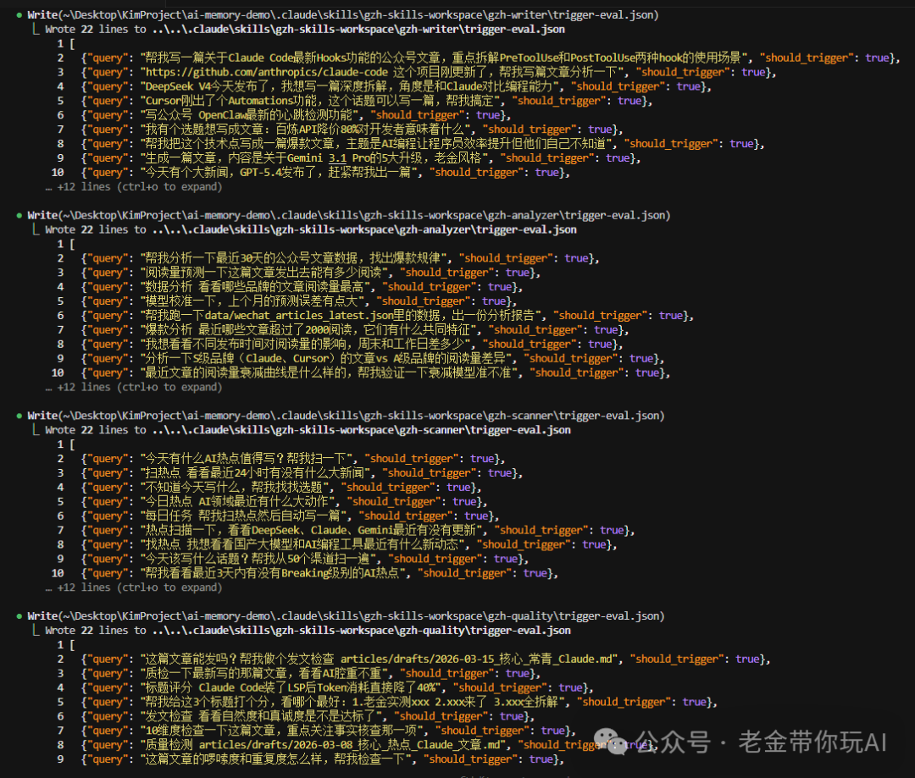Click the 这篇文章能发吗 2026-03-15 query

426,659
